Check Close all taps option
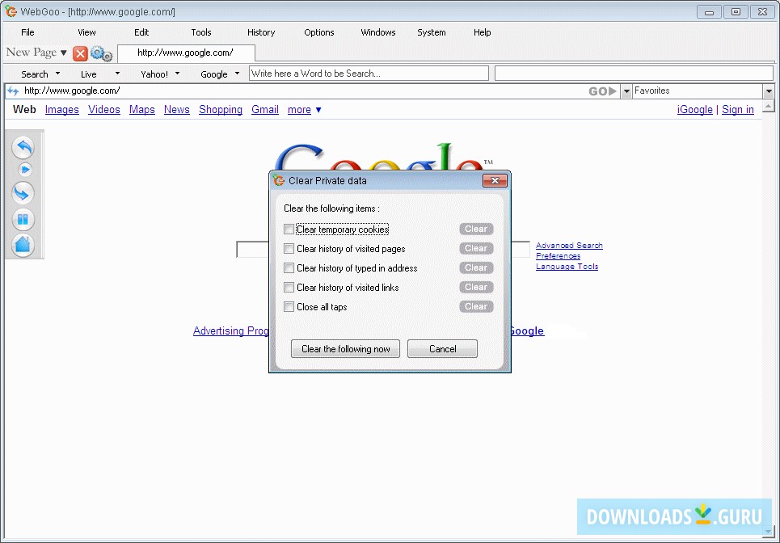This screenshot has width=780, height=543. pos(289,307)
